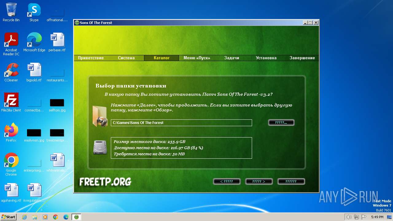The height and width of the screenshot is (221, 393).
Task: Click the FREETP.ORG logo link
Action: coord(105,182)
